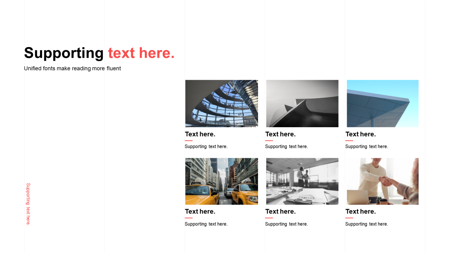Viewport: 450px width, 253px height.
Task: Select the black-and-white curved architecture image
Action: [302, 103]
